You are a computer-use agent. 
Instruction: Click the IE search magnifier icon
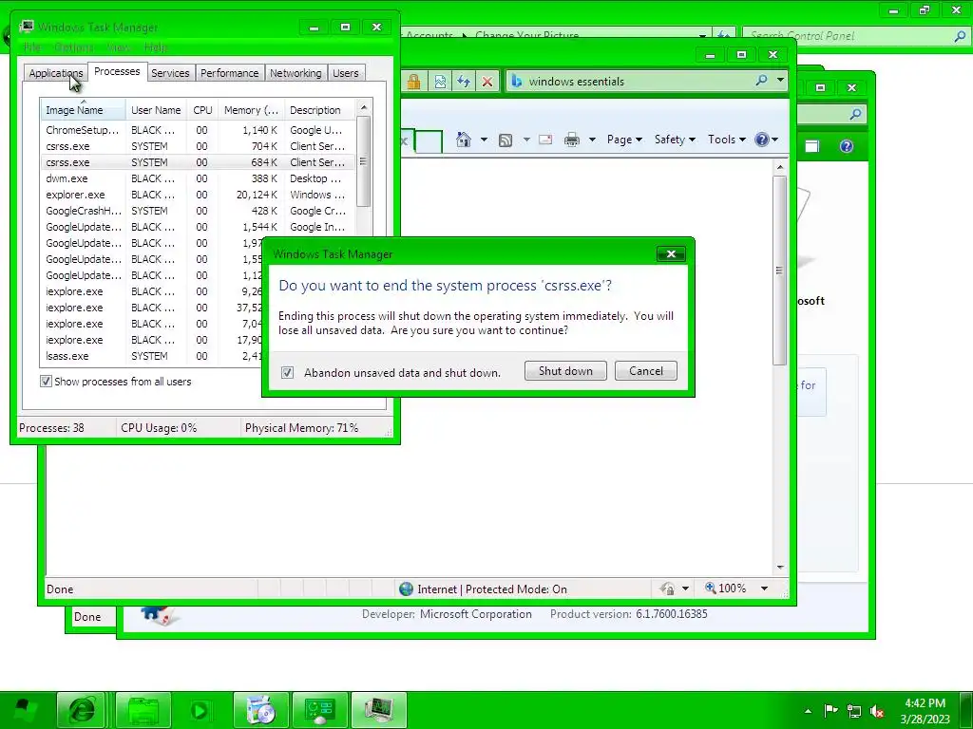[761, 81]
